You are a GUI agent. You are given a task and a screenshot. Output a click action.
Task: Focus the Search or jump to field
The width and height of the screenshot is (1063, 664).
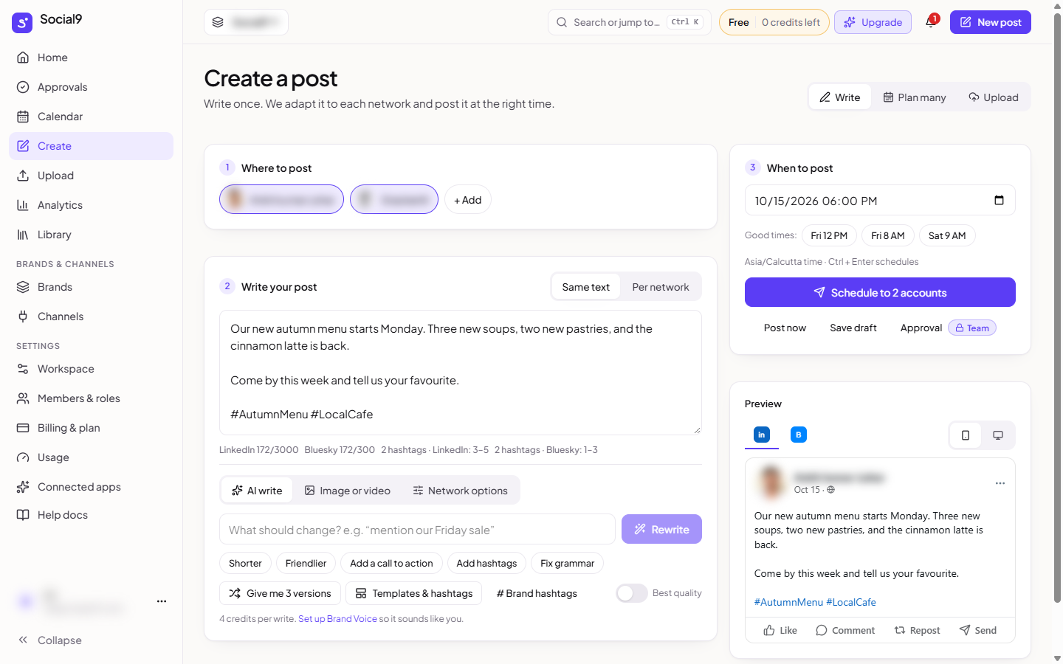pyautogui.click(x=630, y=22)
